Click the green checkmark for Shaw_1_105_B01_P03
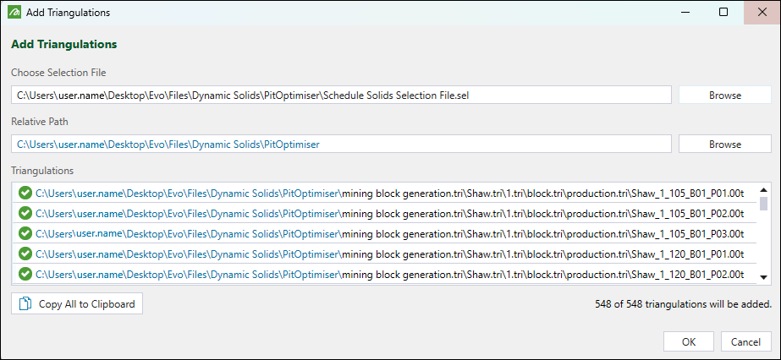This screenshot has width=781, height=360. 25,233
